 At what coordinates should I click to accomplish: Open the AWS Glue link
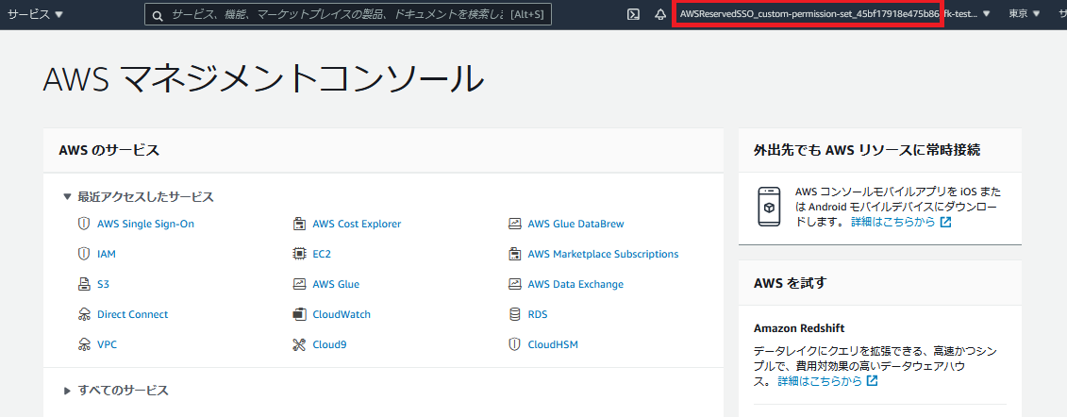click(x=336, y=284)
